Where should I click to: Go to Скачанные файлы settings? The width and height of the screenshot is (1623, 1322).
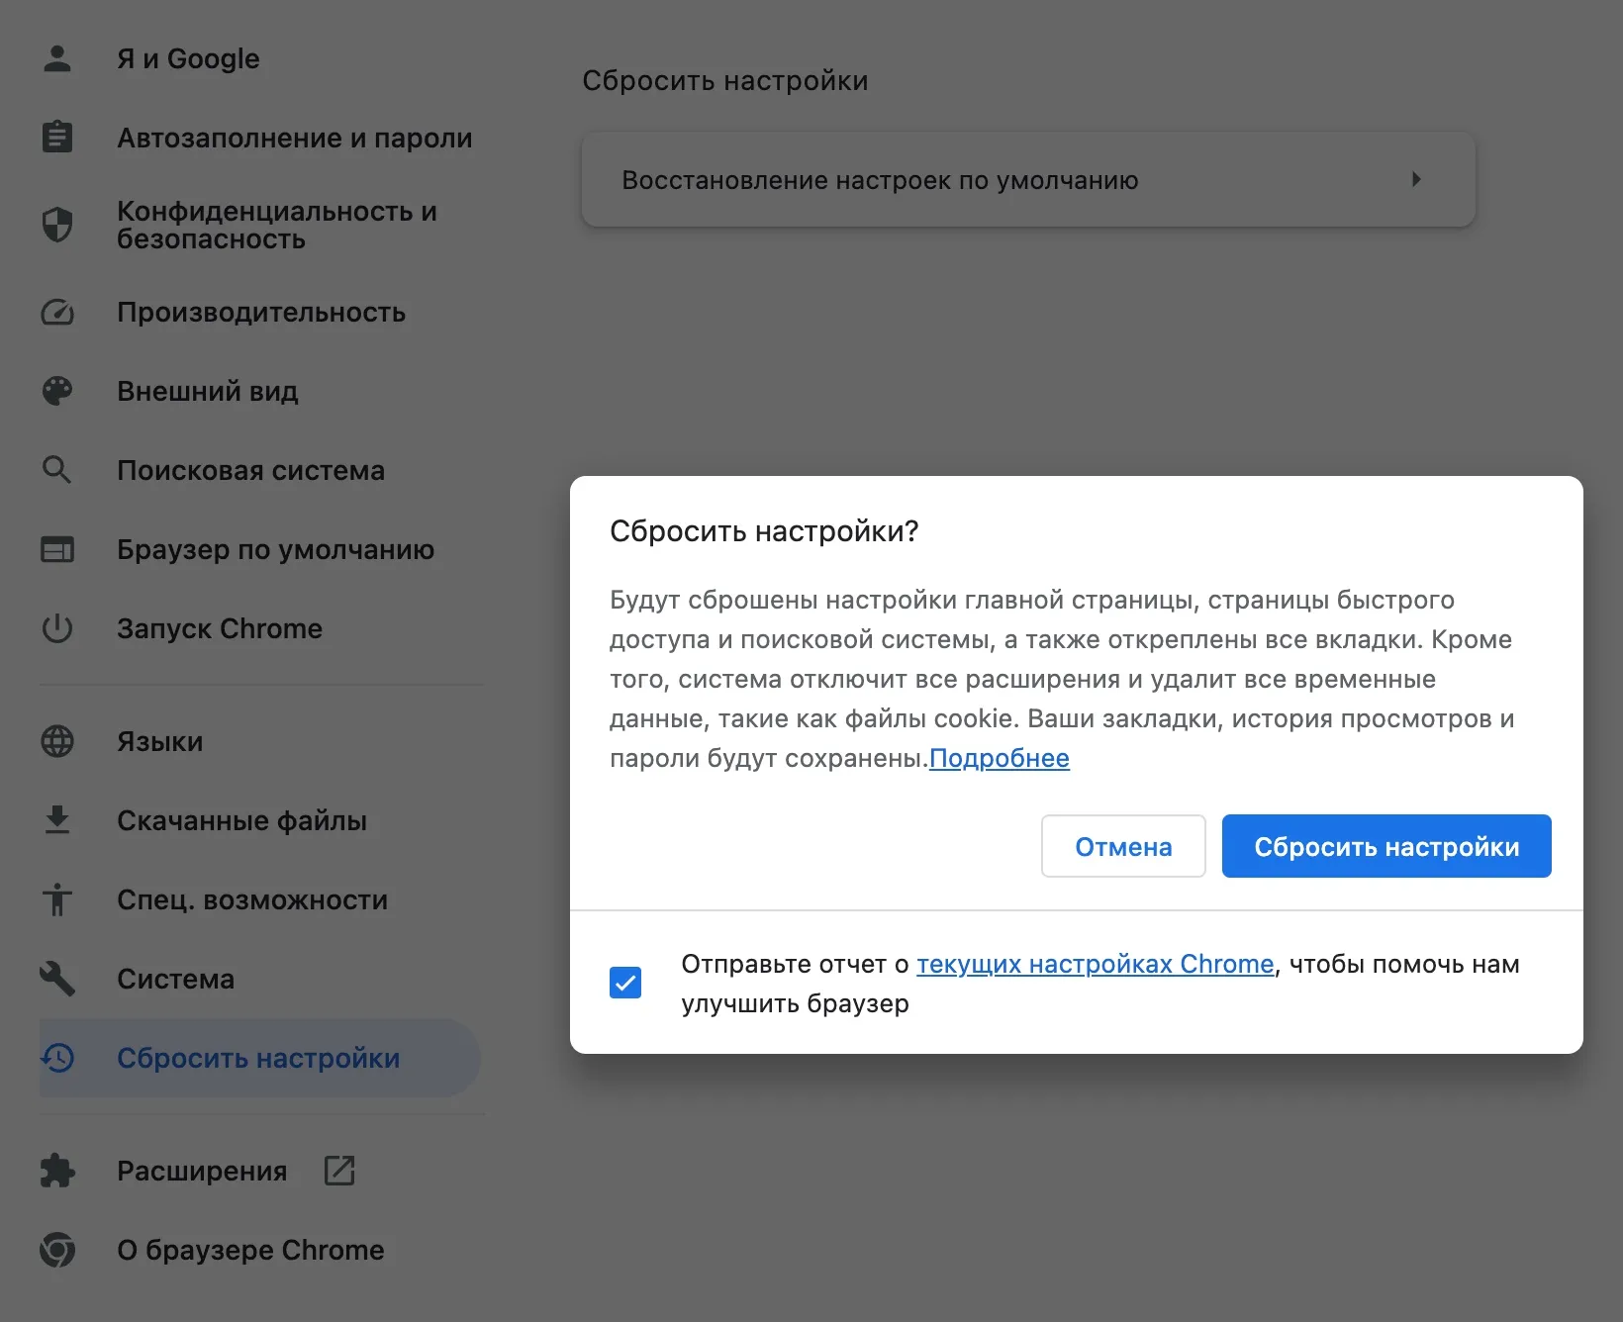pos(242,820)
